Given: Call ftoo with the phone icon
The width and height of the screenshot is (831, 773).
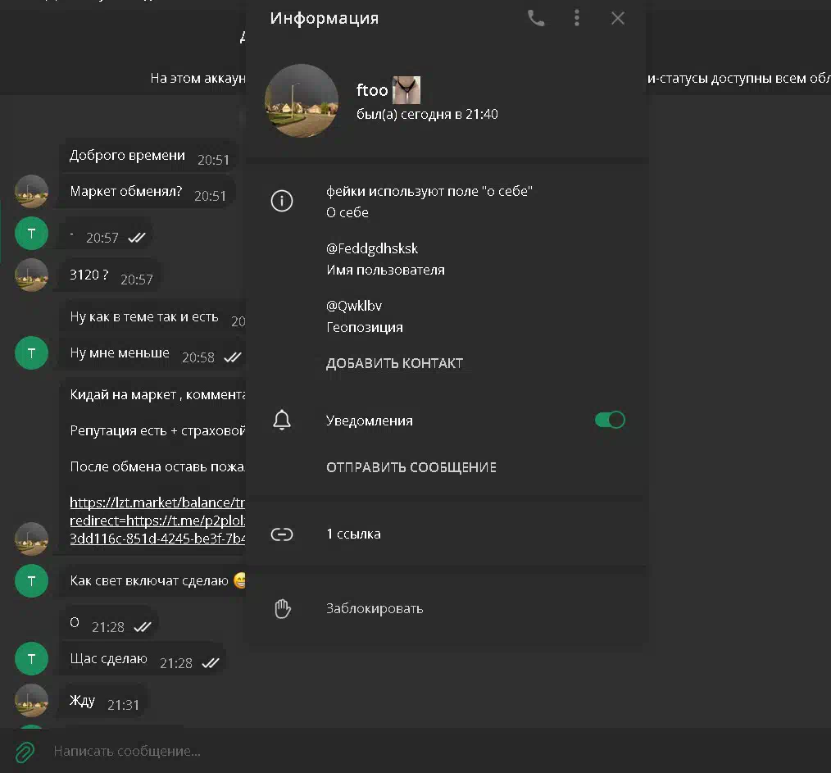Looking at the screenshot, I should 536,19.
